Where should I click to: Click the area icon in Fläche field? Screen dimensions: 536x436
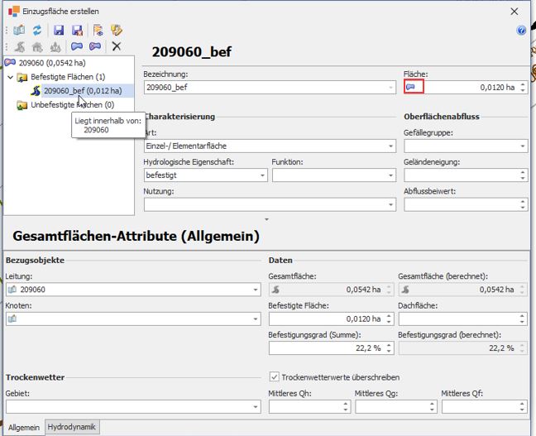(413, 87)
